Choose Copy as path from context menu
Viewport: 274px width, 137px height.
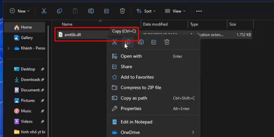click(134, 98)
